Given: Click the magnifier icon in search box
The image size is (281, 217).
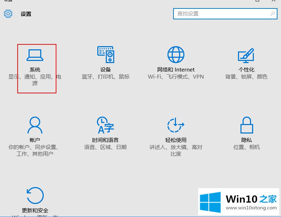Looking at the screenshot, I should coord(273,14).
